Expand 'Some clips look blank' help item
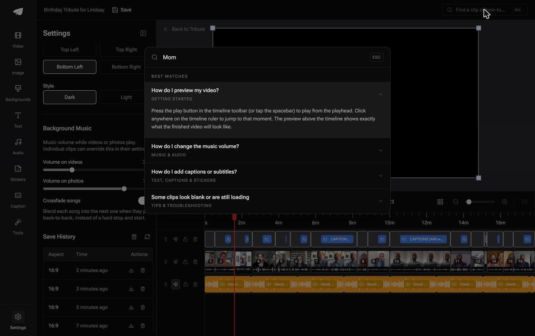This screenshot has width=535, height=336. point(267,201)
